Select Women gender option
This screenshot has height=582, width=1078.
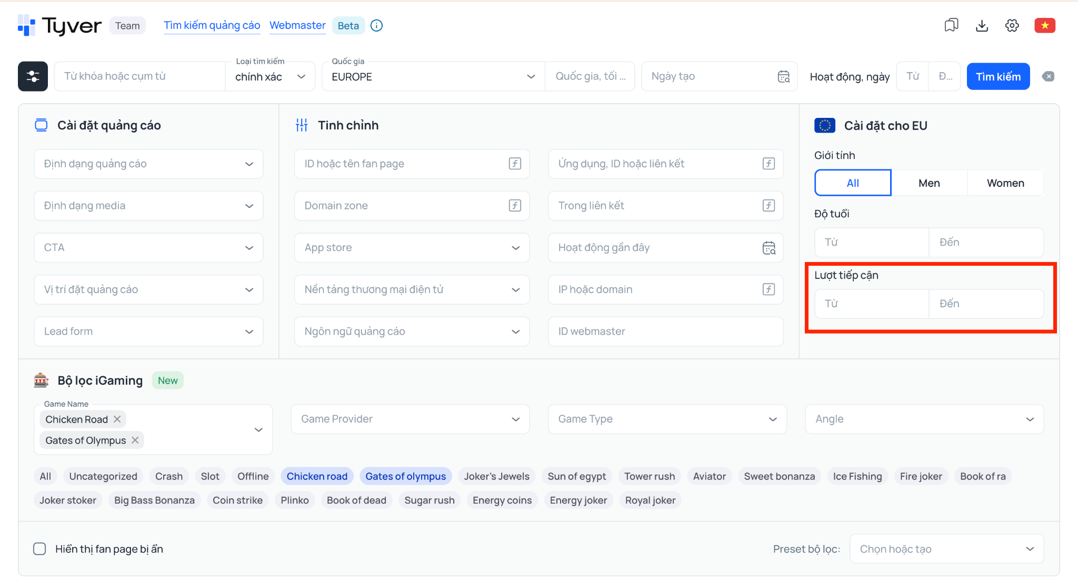click(1005, 183)
